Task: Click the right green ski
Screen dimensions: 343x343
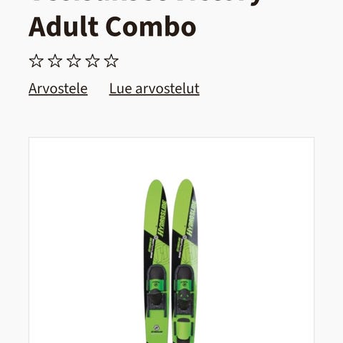Action: click(185, 261)
